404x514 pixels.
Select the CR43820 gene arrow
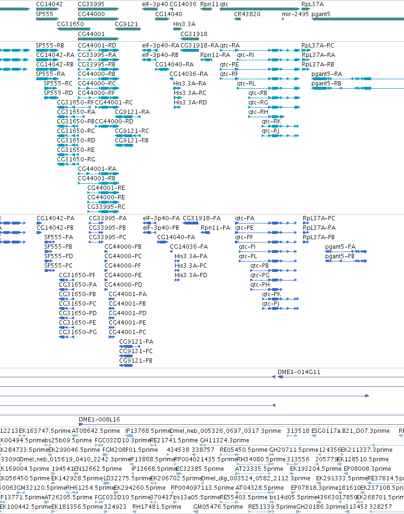pyautogui.click(x=237, y=19)
